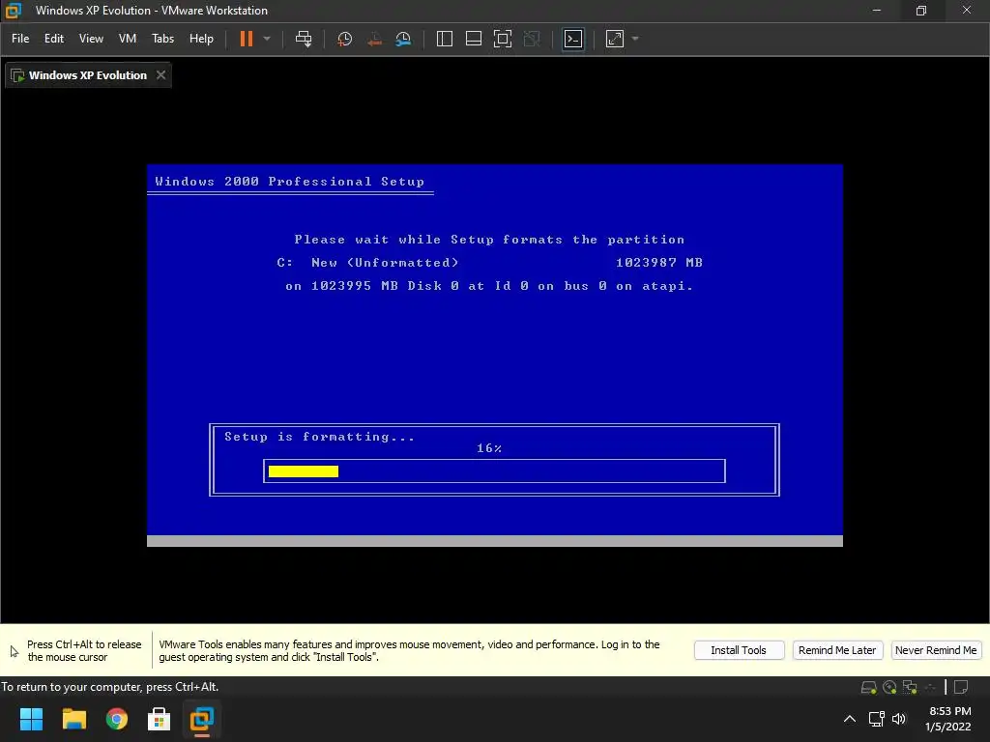
Task: Open the View menu
Action: (91, 39)
